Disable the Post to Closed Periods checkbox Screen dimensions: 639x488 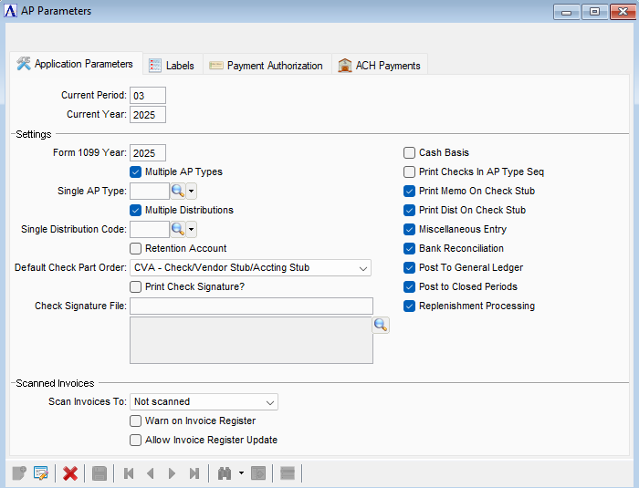410,286
